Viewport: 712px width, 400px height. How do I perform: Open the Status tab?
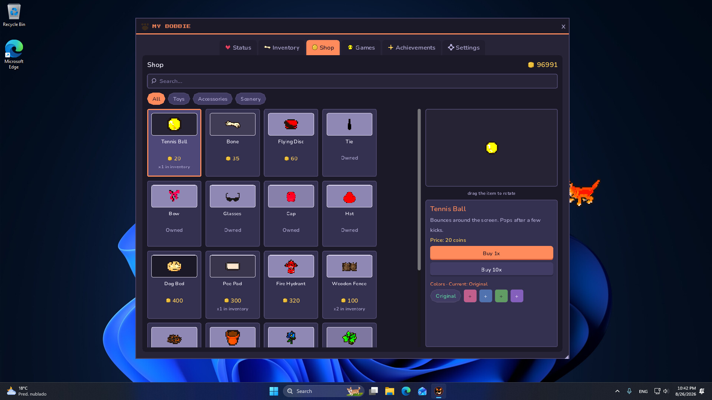click(x=238, y=47)
